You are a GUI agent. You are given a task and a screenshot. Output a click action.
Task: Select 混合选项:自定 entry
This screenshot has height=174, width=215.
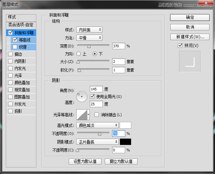21,25
